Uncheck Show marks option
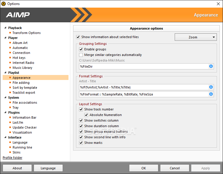 [x=81, y=143]
